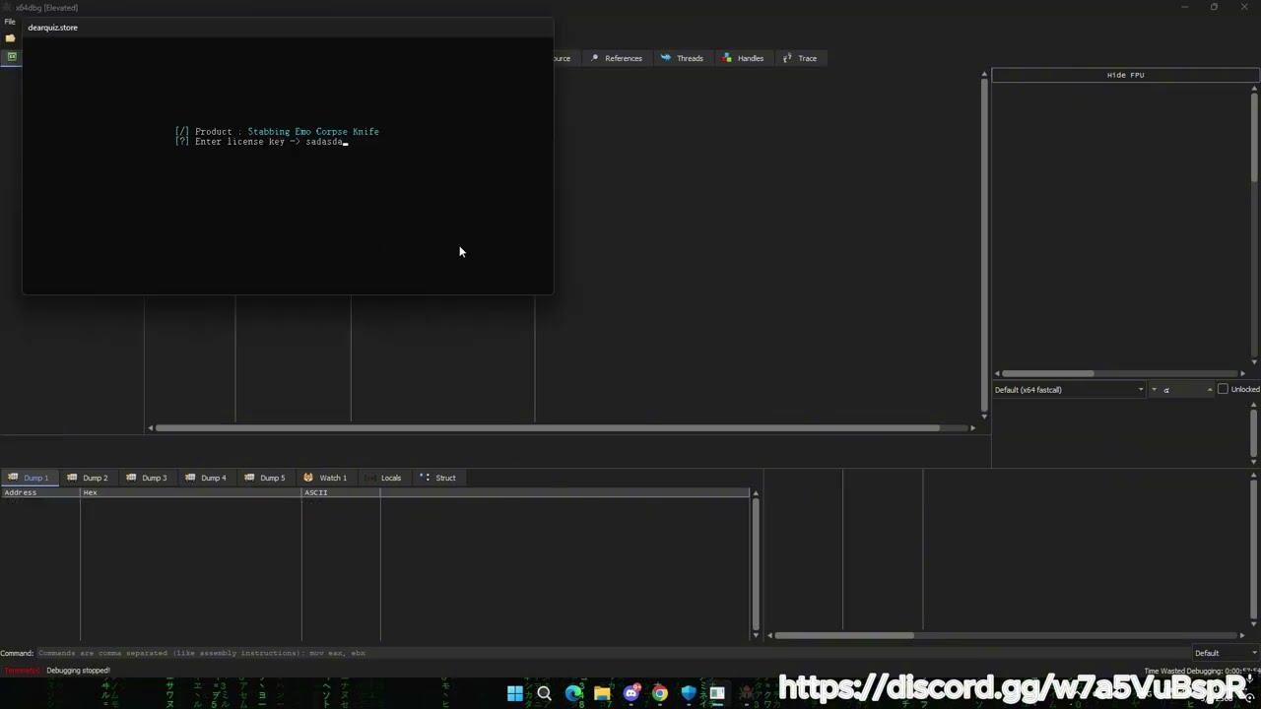The height and width of the screenshot is (709, 1261).
Task: Open the Handles tab
Action: 743,58
